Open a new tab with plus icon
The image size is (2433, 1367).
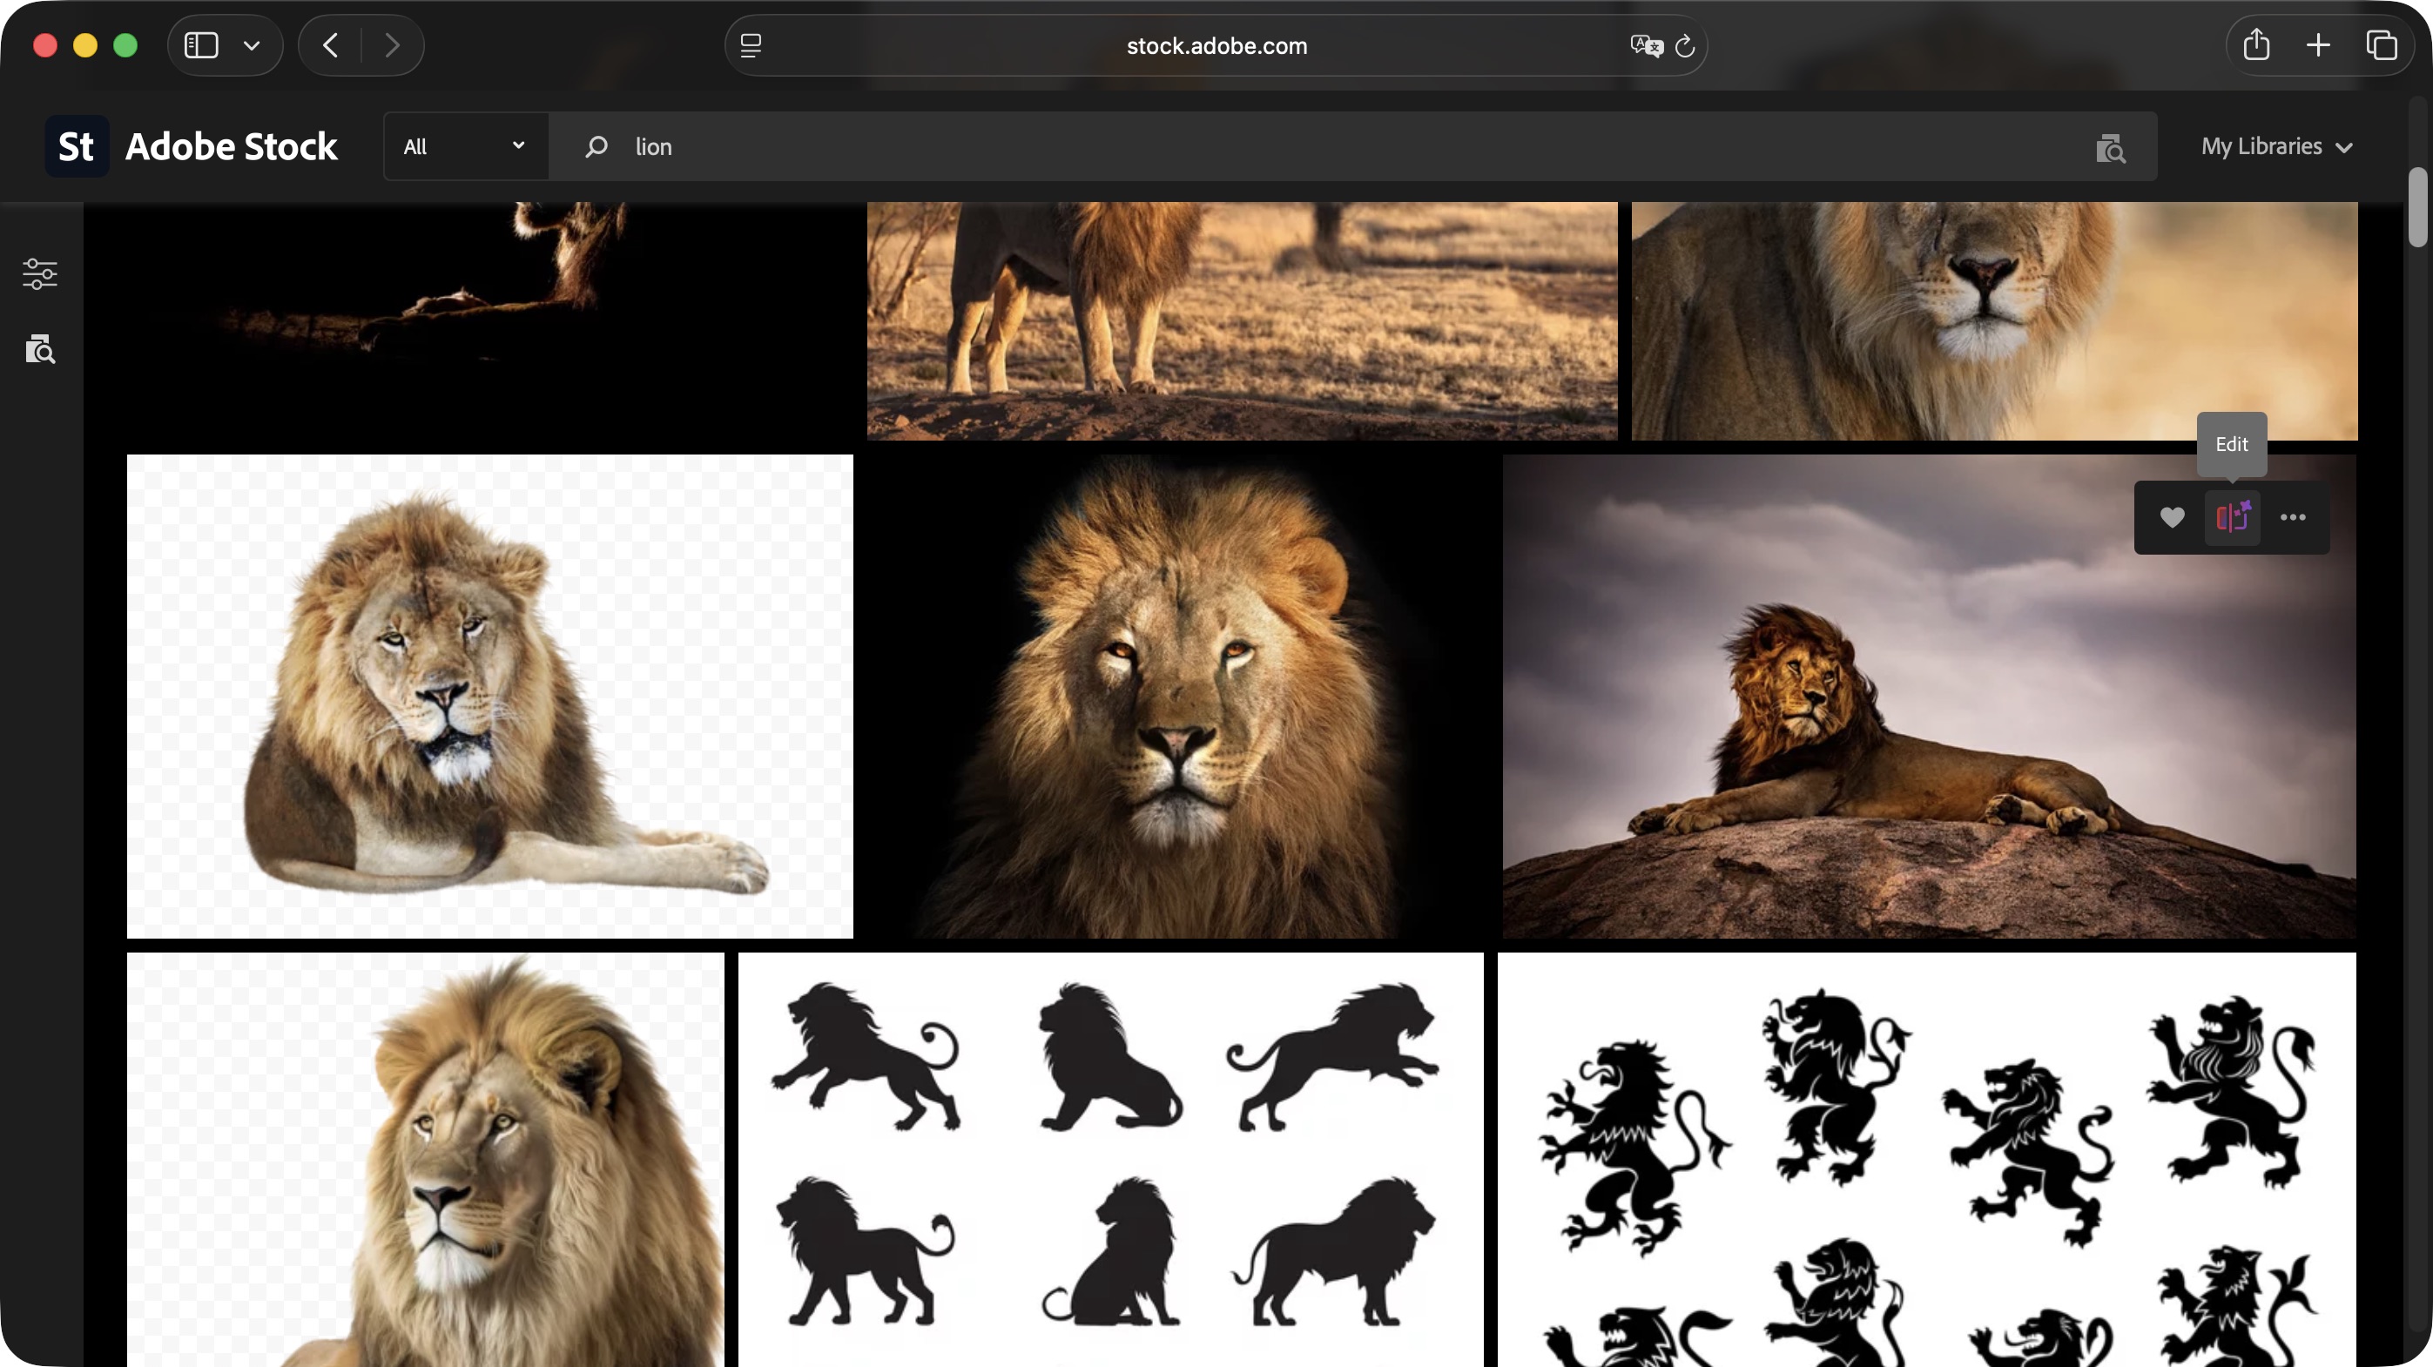coord(2318,45)
